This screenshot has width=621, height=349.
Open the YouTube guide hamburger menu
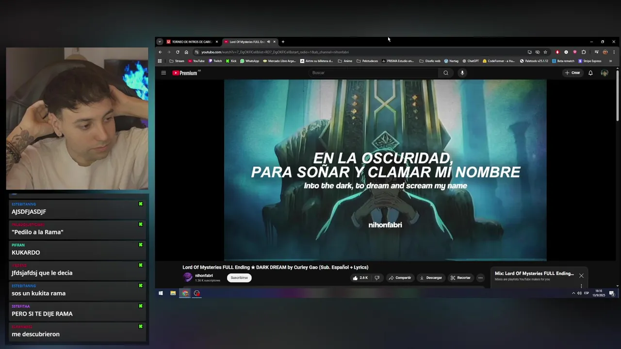pyautogui.click(x=163, y=73)
